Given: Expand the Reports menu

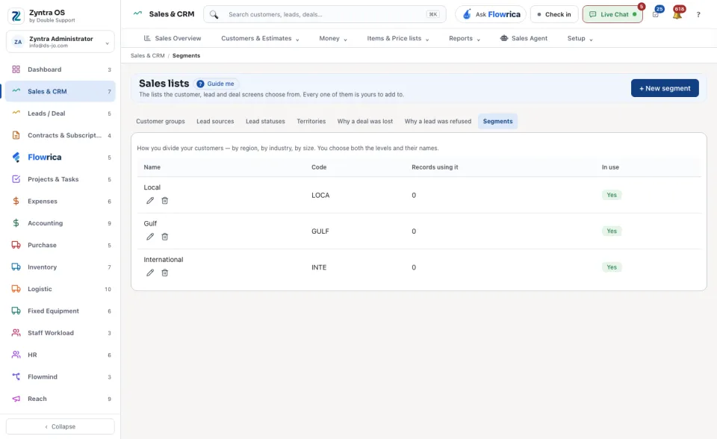Looking at the screenshot, I should point(465,38).
